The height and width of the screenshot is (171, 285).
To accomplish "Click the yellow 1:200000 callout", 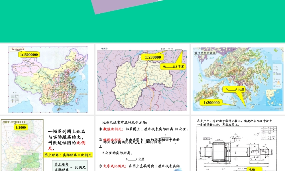I will [x=211, y=103].
